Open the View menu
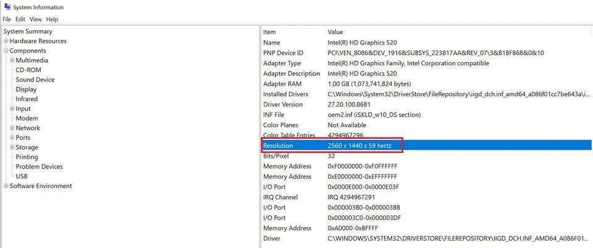Viewport: 593px width, 248px height. point(35,19)
